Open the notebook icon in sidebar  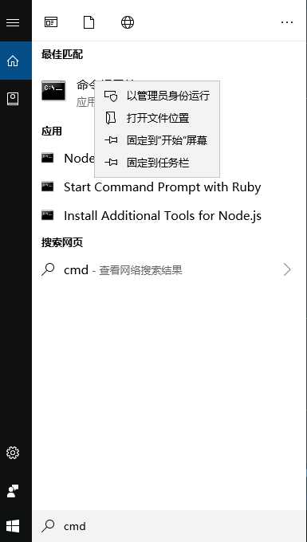tap(13, 99)
